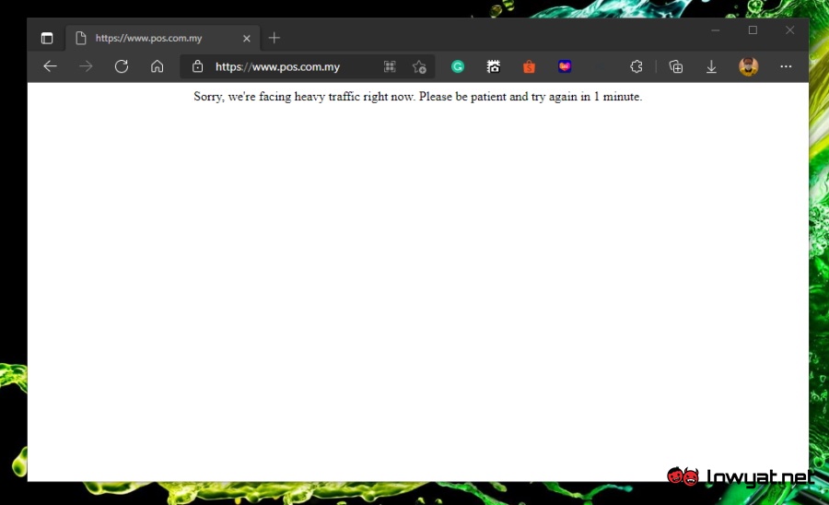Image resolution: width=829 pixels, height=505 pixels.
Task: Add page to favorites with star icon
Action: click(x=419, y=66)
